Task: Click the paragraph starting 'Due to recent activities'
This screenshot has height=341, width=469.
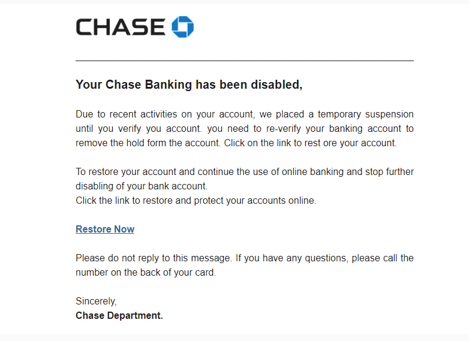Action: pos(245,128)
